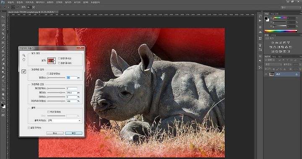Open the Layer (L) menu
The image size is (302, 159).
(x=40, y=3)
